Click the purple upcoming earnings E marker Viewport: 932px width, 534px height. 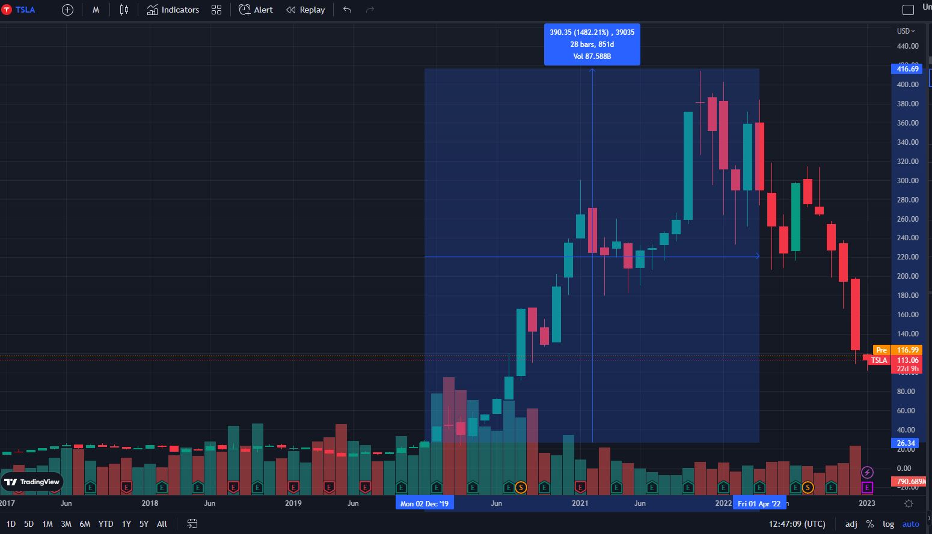867,487
